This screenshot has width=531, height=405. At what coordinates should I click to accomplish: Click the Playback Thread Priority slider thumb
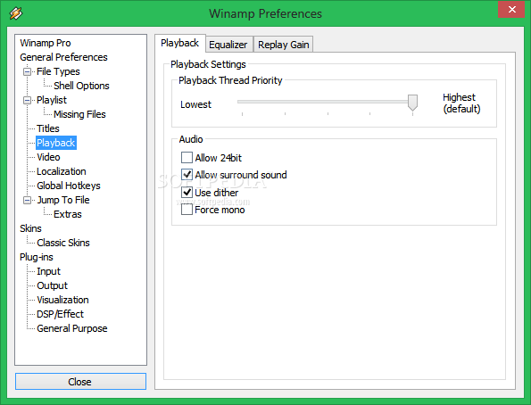click(x=412, y=103)
